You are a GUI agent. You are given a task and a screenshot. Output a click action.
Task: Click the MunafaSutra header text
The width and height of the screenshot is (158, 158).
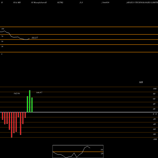[40, 3]
